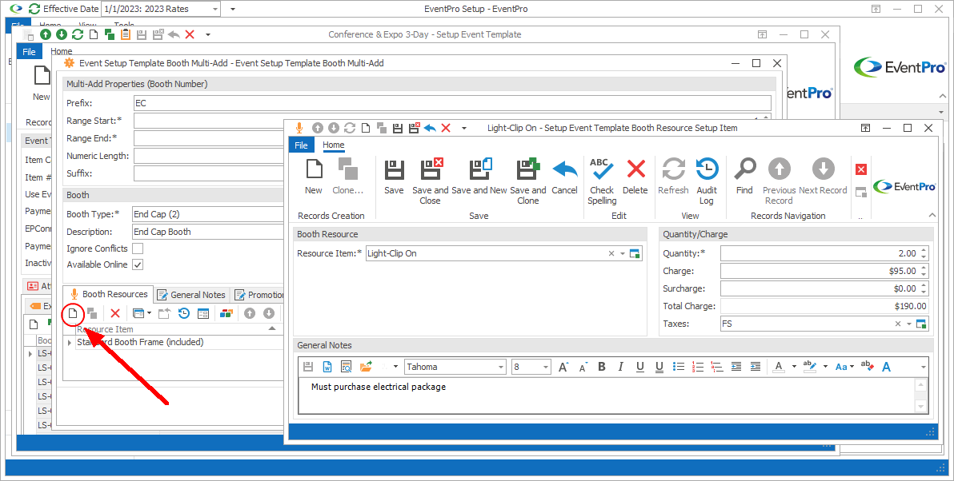Toggle the Ignore Conflicts checkbox
Viewport: 954px width, 481px height.
pos(138,248)
